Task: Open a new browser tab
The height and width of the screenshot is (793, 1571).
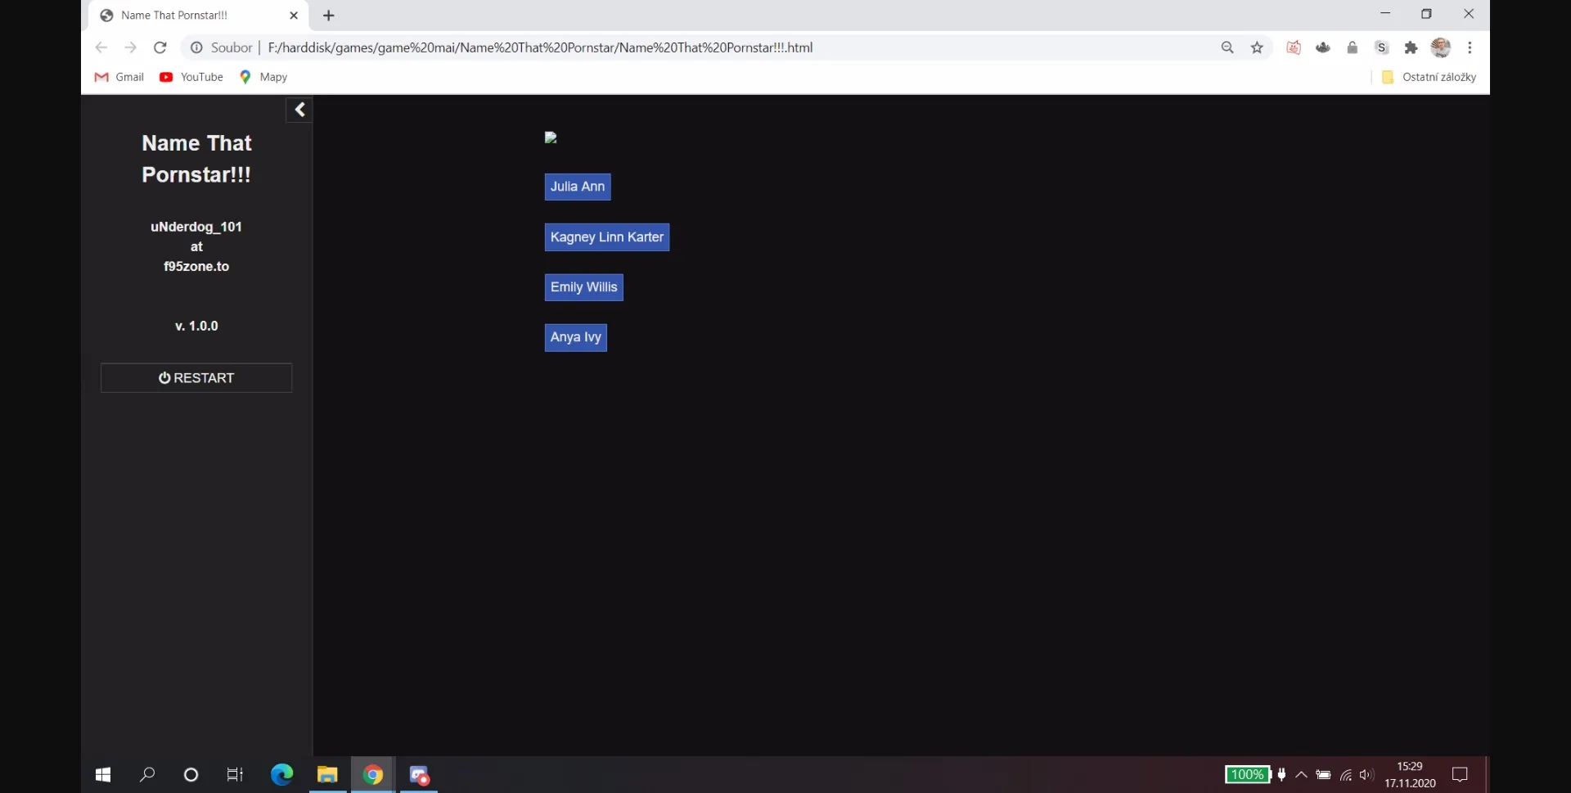Action: 329,15
